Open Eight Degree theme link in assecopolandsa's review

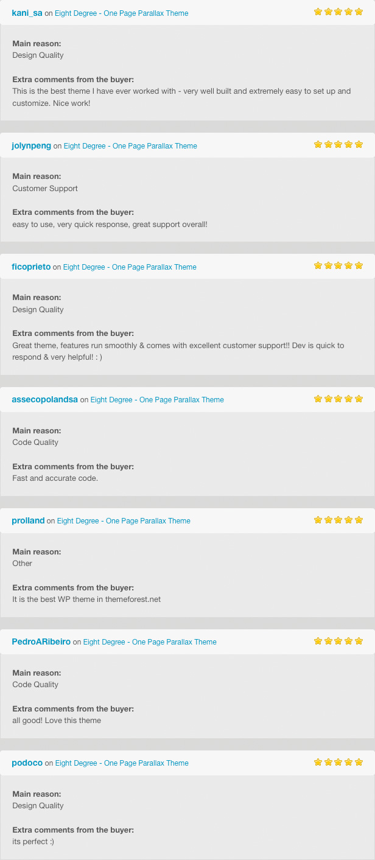click(157, 399)
